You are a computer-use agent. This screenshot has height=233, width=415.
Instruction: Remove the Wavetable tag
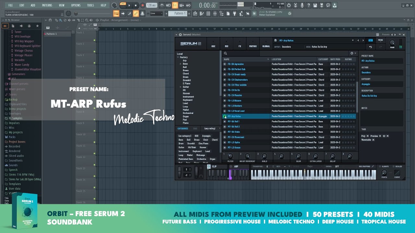coord(373,140)
